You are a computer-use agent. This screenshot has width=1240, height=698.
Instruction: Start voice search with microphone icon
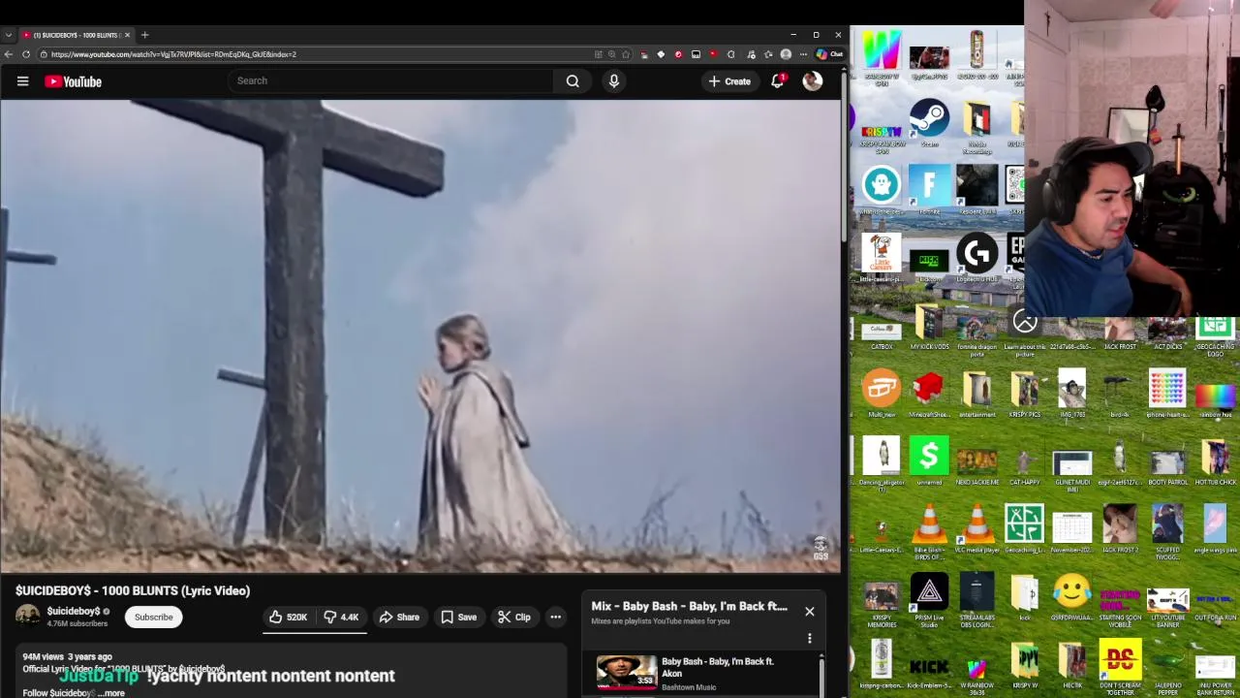pos(613,81)
